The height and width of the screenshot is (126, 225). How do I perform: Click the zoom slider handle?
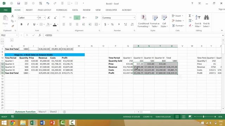click(204, 117)
